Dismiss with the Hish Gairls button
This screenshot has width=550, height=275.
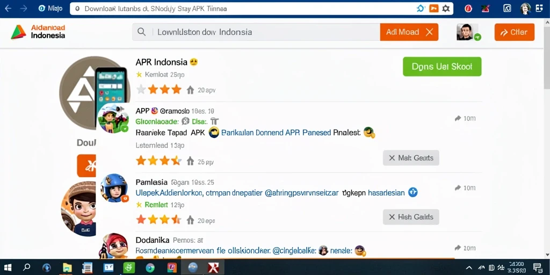click(x=411, y=217)
